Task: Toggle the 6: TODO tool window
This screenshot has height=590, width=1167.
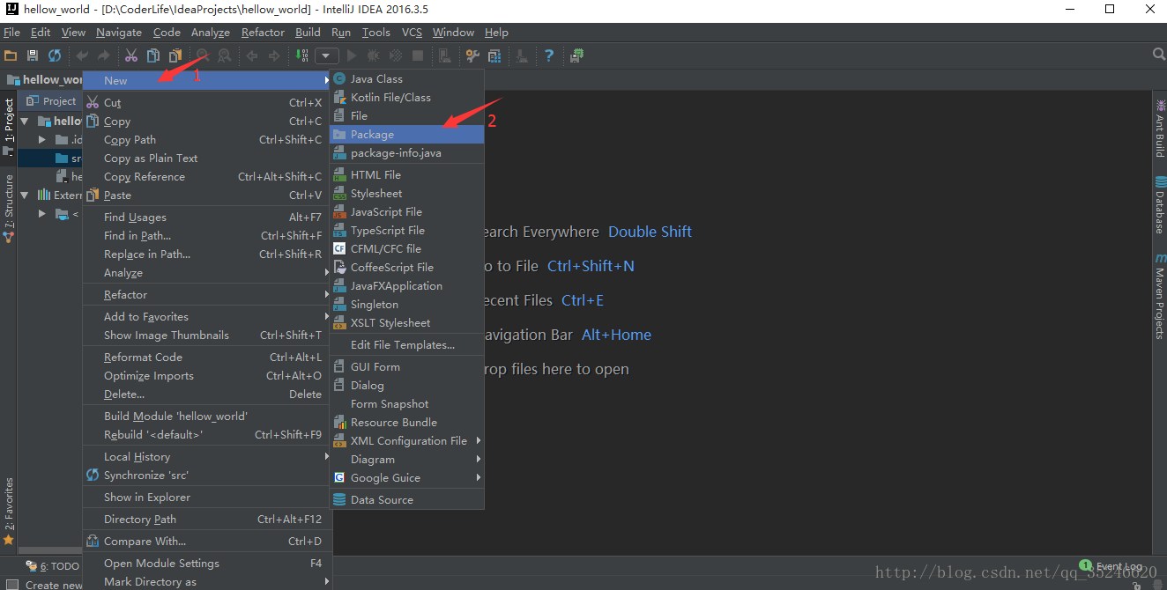Action: point(53,566)
